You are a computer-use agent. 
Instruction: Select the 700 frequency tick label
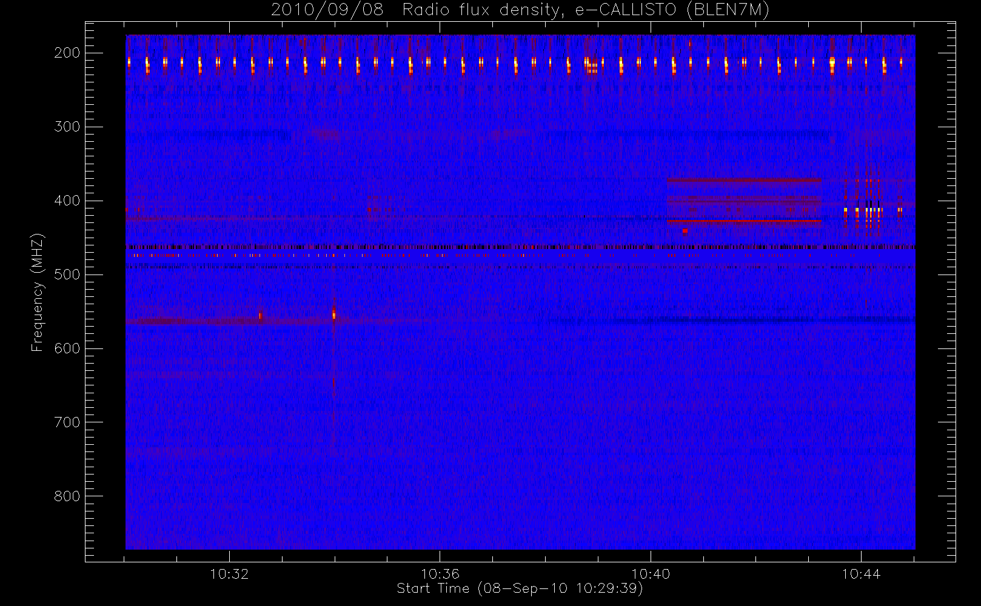pos(67,422)
